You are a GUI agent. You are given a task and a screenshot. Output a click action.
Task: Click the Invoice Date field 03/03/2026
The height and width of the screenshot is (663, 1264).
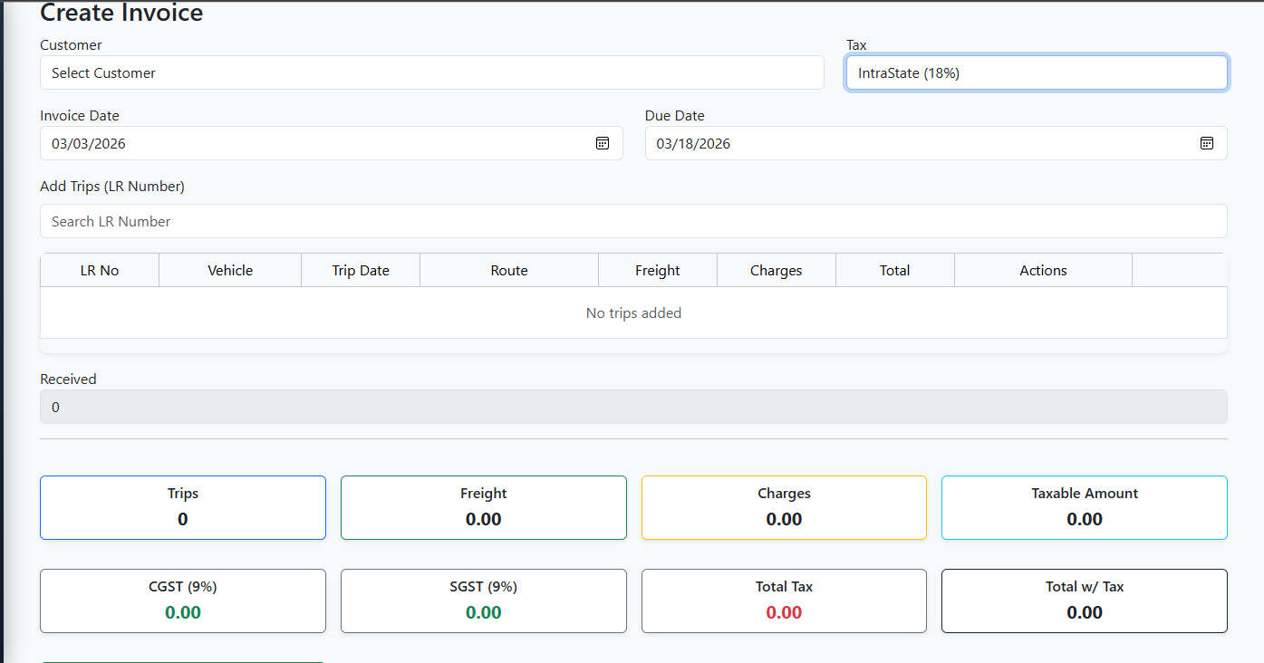coord(332,143)
